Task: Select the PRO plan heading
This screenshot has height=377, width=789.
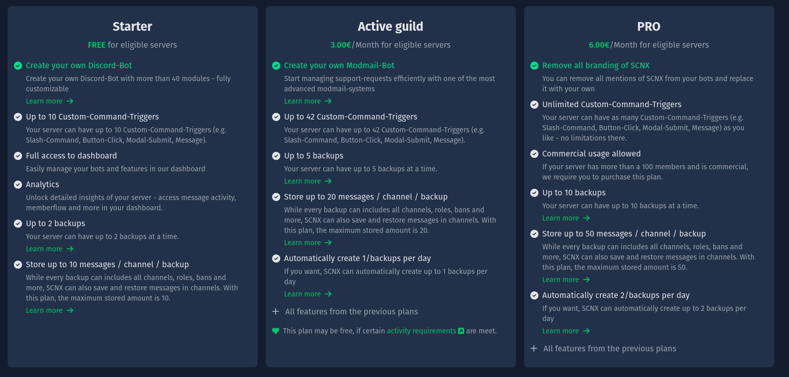Action: (649, 26)
